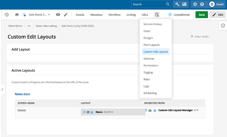Open the help question mark icon
The width and height of the screenshot is (227, 137).
pos(202,4)
